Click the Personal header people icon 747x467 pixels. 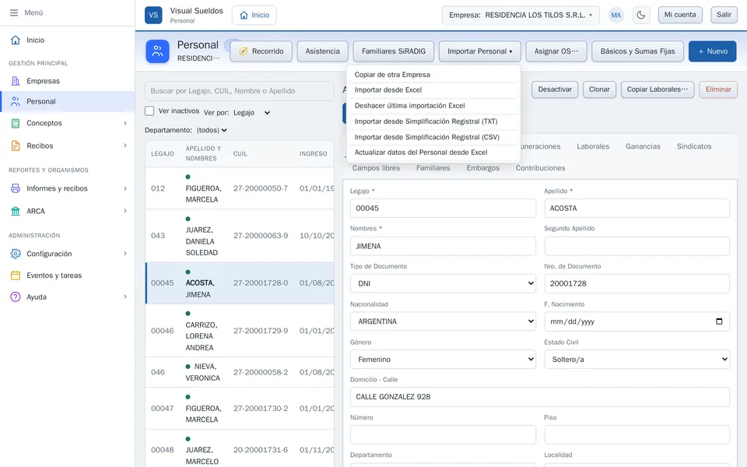pyautogui.click(x=158, y=51)
